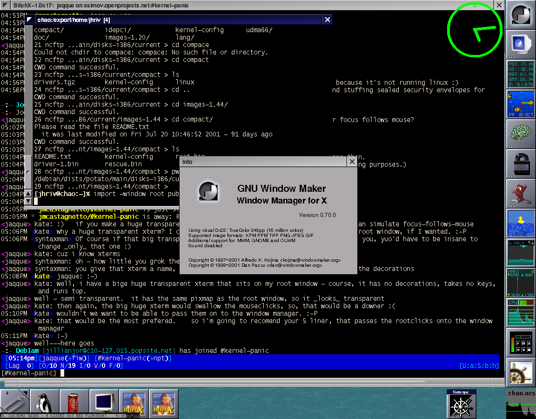Launch the red cola can icon
The image size is (536, 419).
[74, 402]
